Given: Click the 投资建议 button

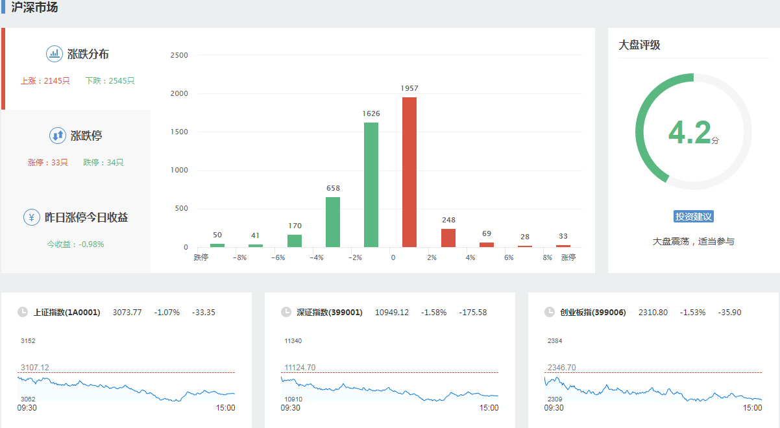Looking at the screenshot, I should (x=694, y=217).
